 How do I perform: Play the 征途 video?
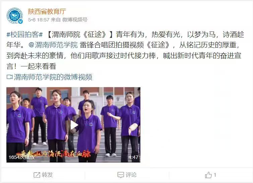[x=74, y=125]
